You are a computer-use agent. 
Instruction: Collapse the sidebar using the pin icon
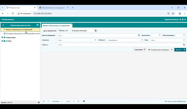(3, 25)
